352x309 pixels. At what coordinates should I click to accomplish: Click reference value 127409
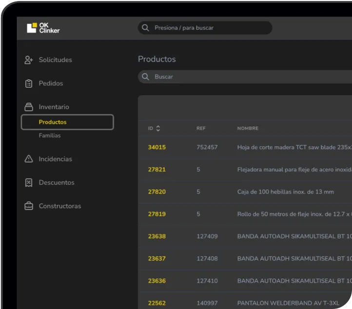[207, 236]
